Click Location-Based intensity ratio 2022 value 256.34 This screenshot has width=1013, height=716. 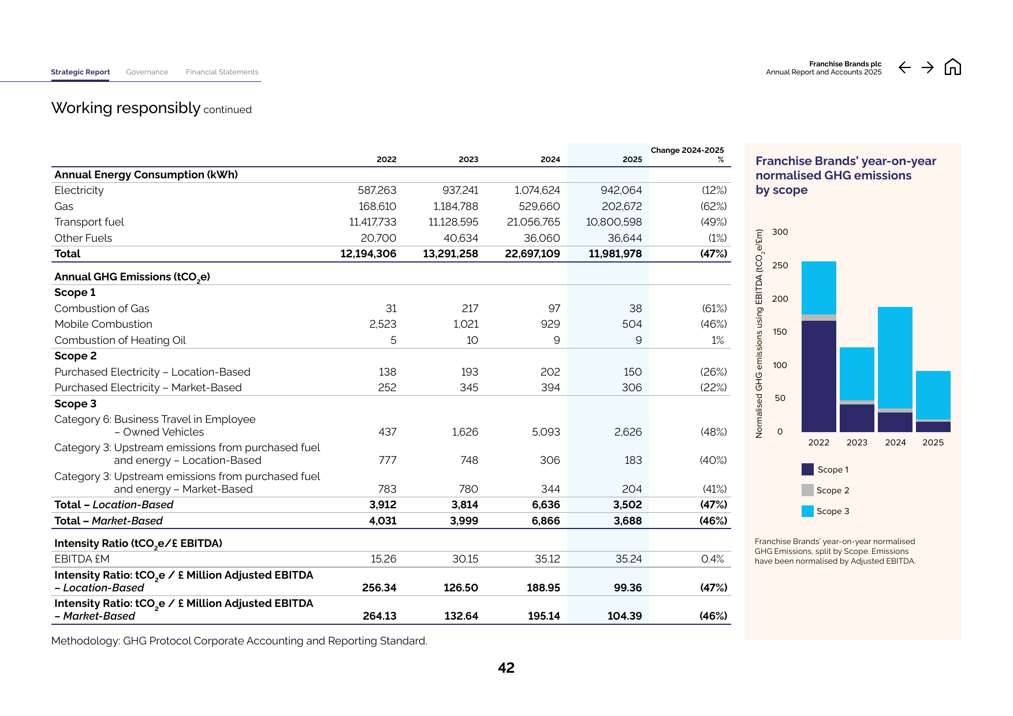(x=379, y=588)
